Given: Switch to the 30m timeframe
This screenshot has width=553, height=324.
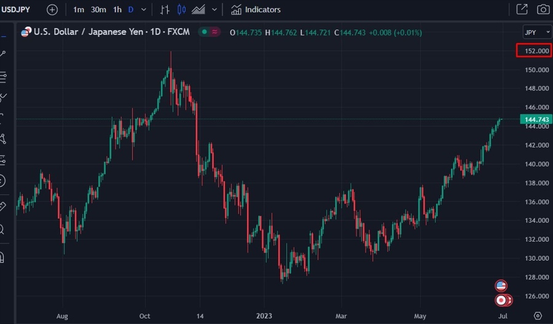Looking at the screenshot, I should (x=98, y=10).
